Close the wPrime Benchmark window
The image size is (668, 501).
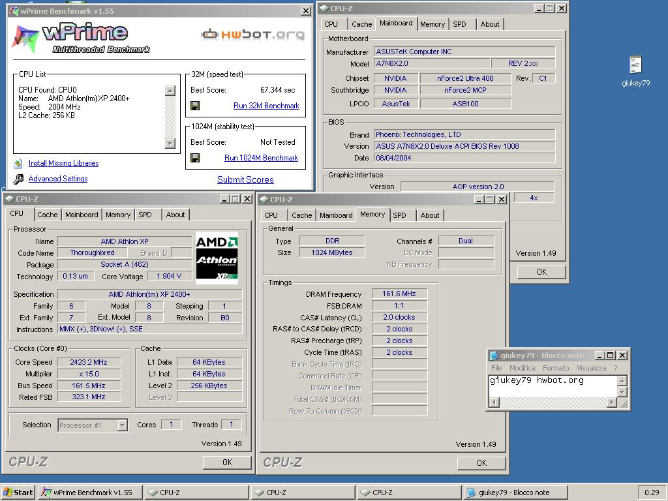point(306,11)
